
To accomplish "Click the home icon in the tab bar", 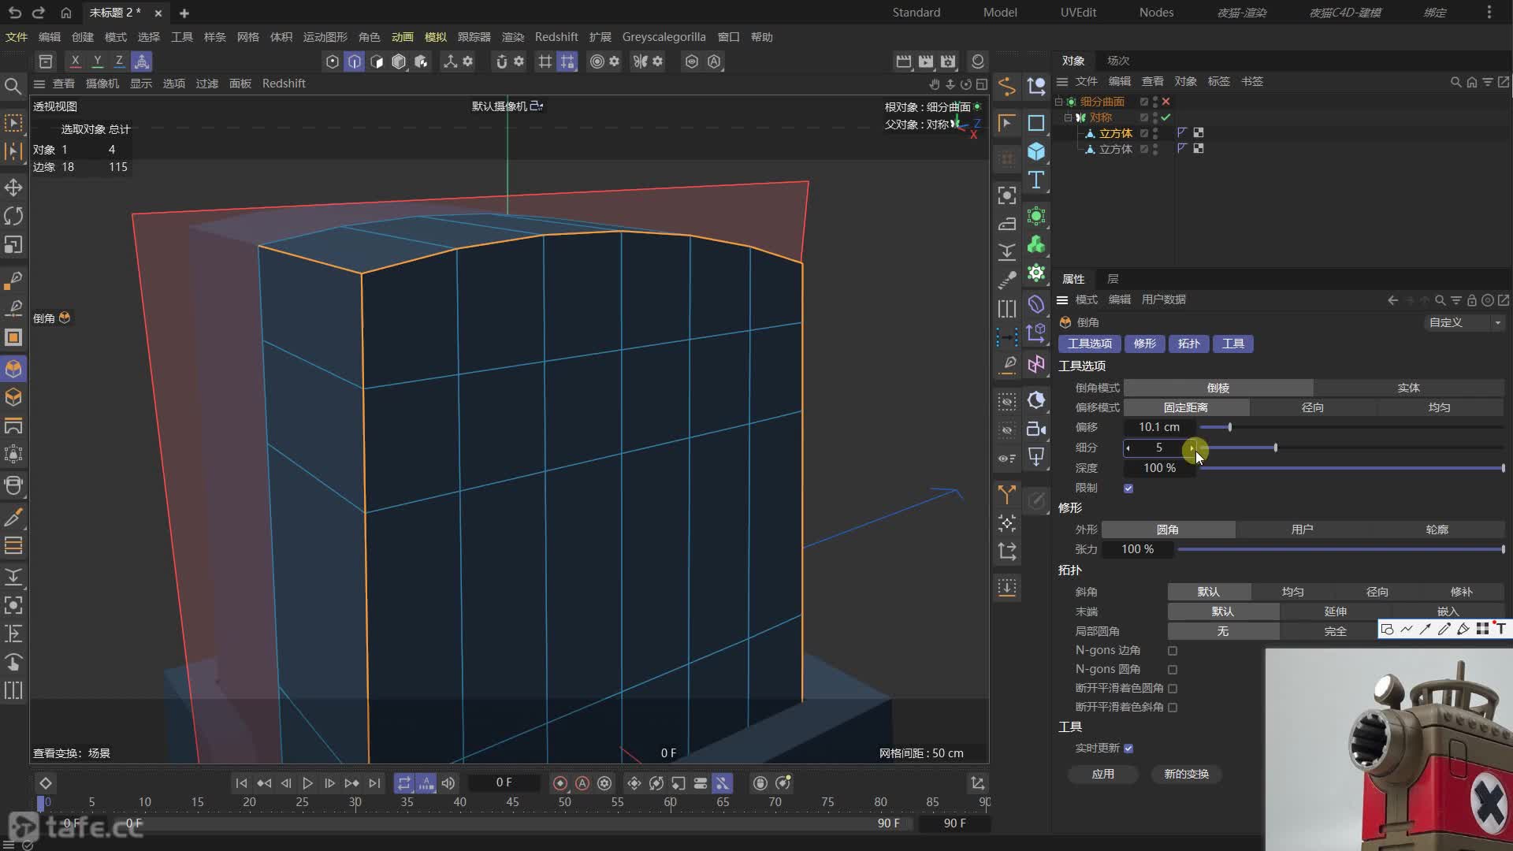I will [x=66, y=13].
